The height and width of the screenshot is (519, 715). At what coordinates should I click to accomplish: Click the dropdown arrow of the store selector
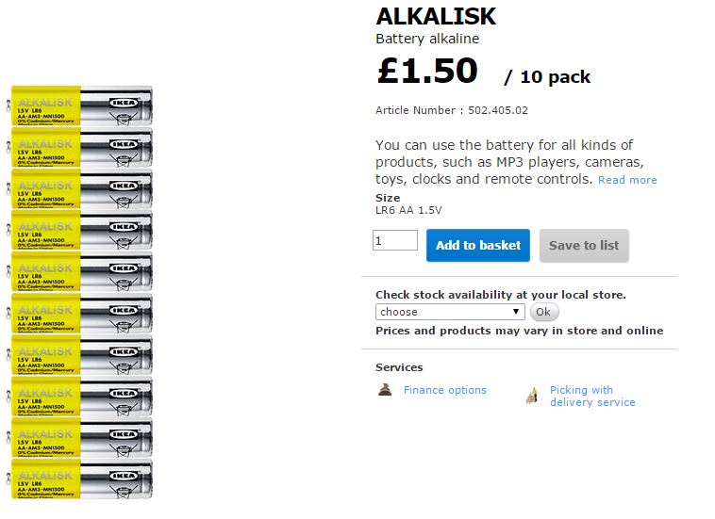tap(516, 312)
